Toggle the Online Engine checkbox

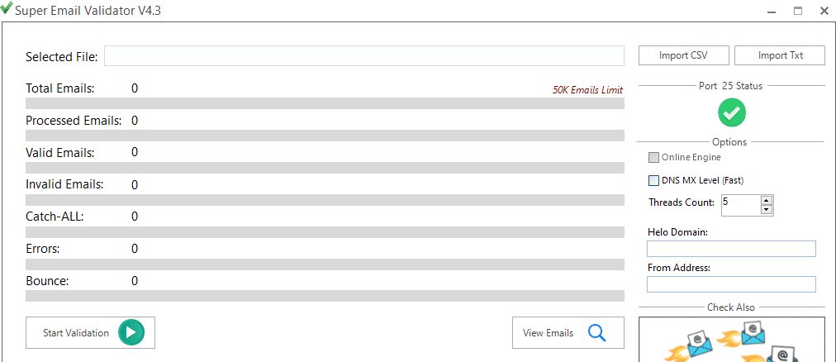tap(654, 157)
